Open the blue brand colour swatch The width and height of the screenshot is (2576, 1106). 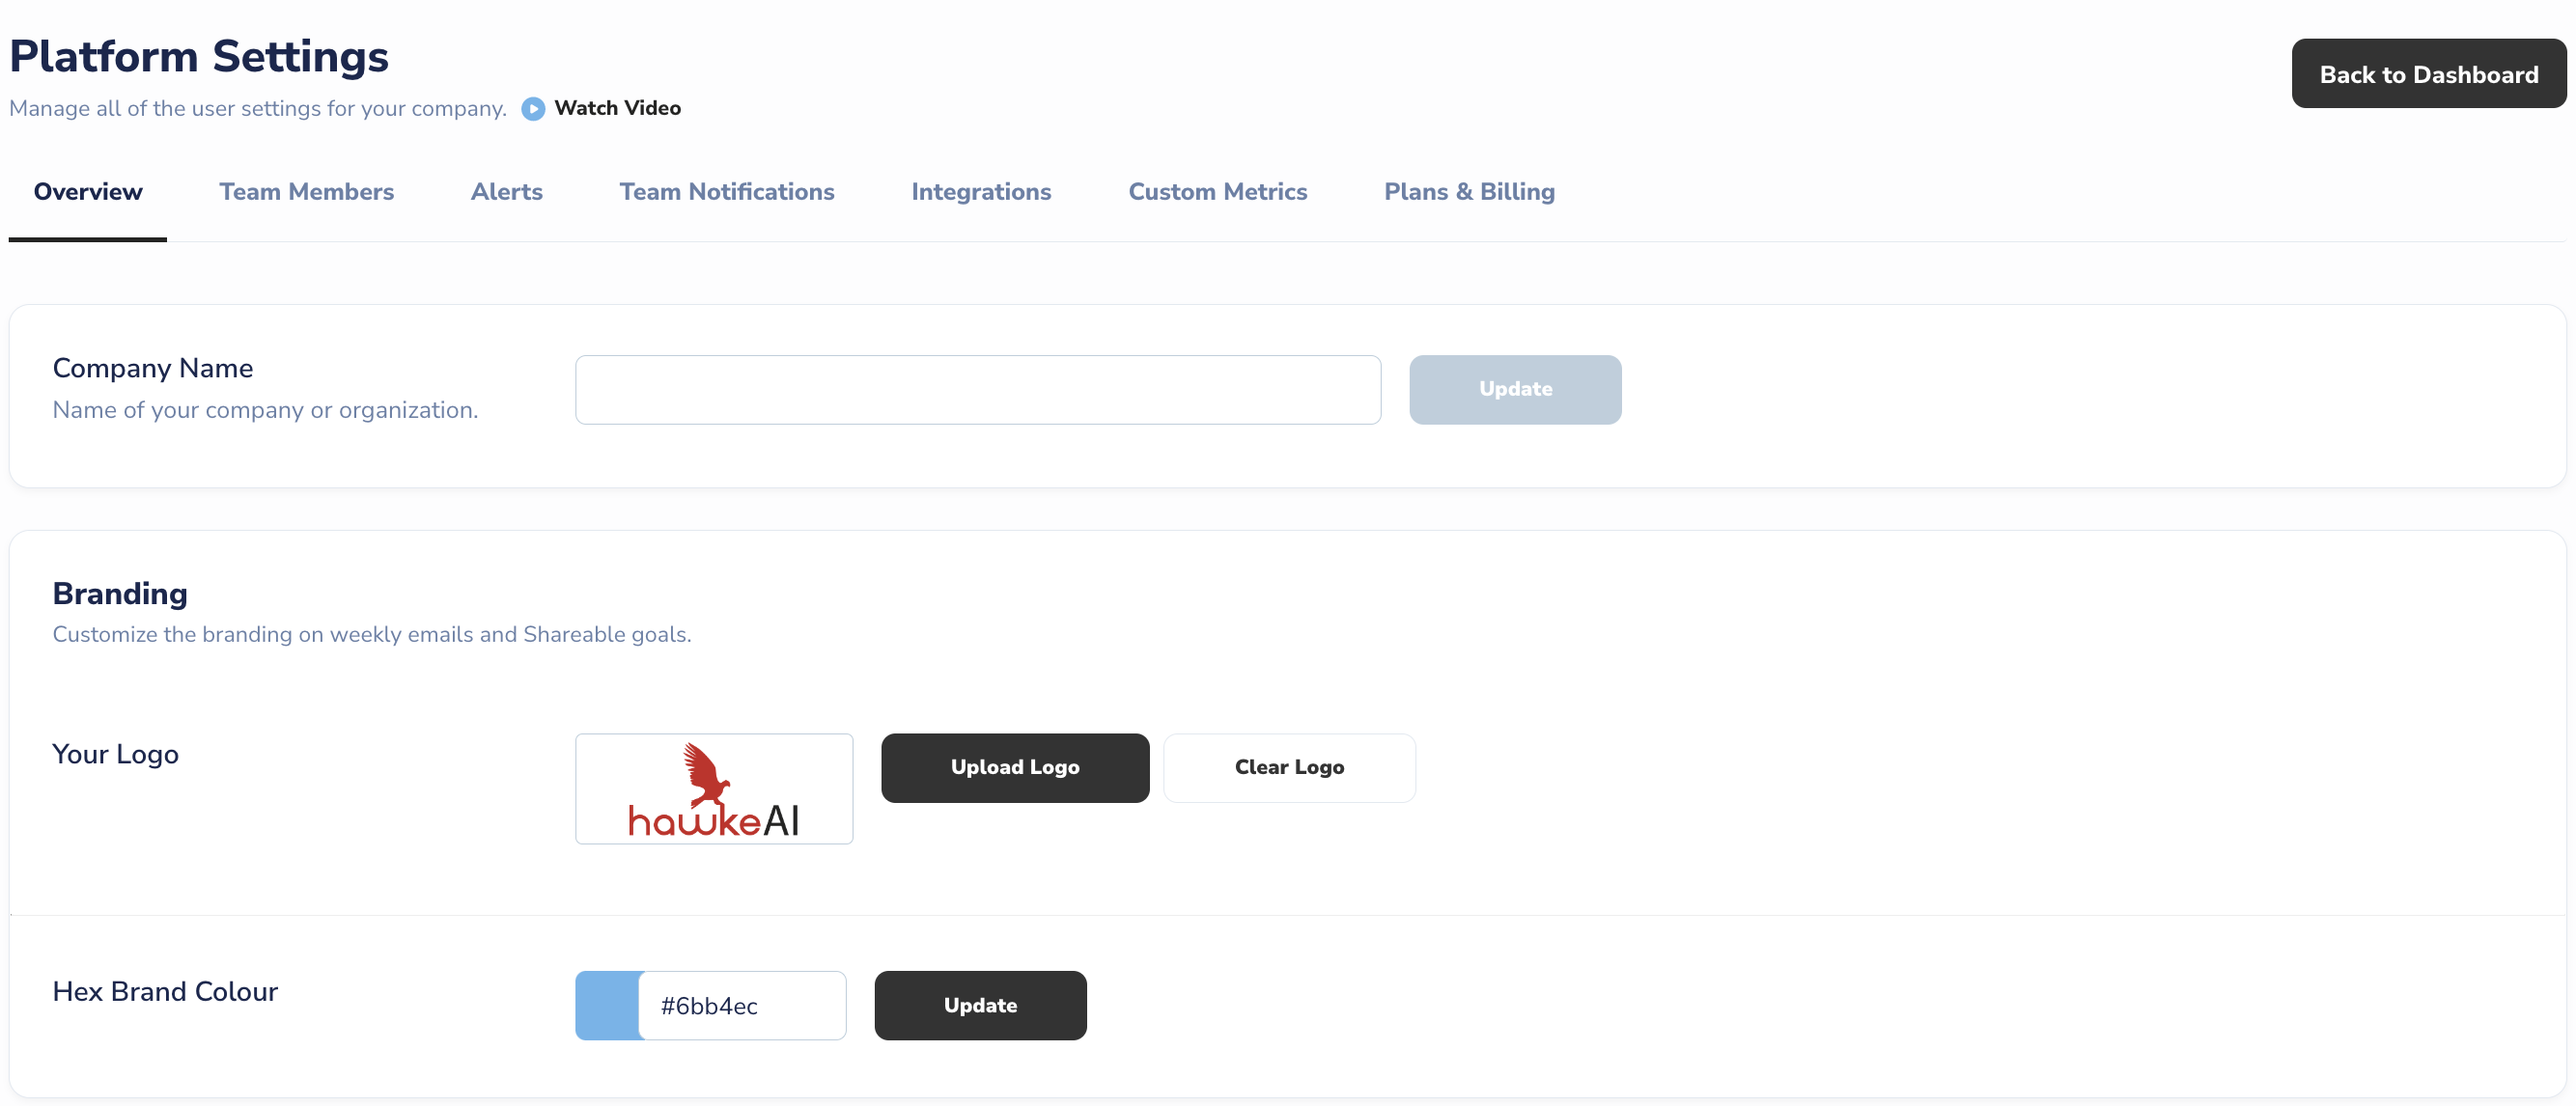coord(607,1006)
